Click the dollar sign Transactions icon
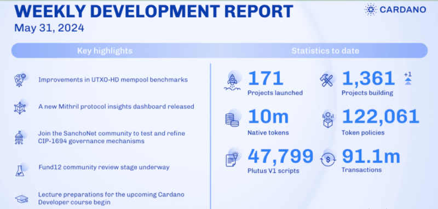 coord(327,160)
